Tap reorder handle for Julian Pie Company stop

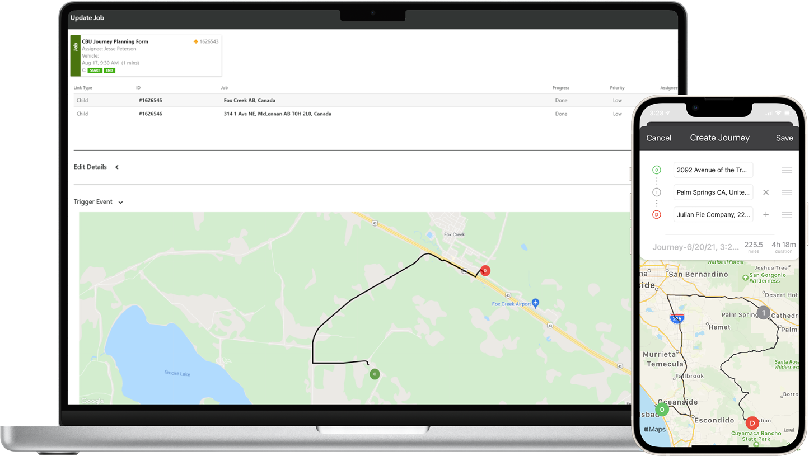[787, 214]
